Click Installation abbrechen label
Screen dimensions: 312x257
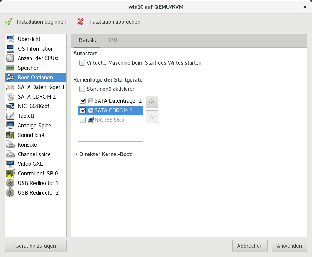click(114, 22)
